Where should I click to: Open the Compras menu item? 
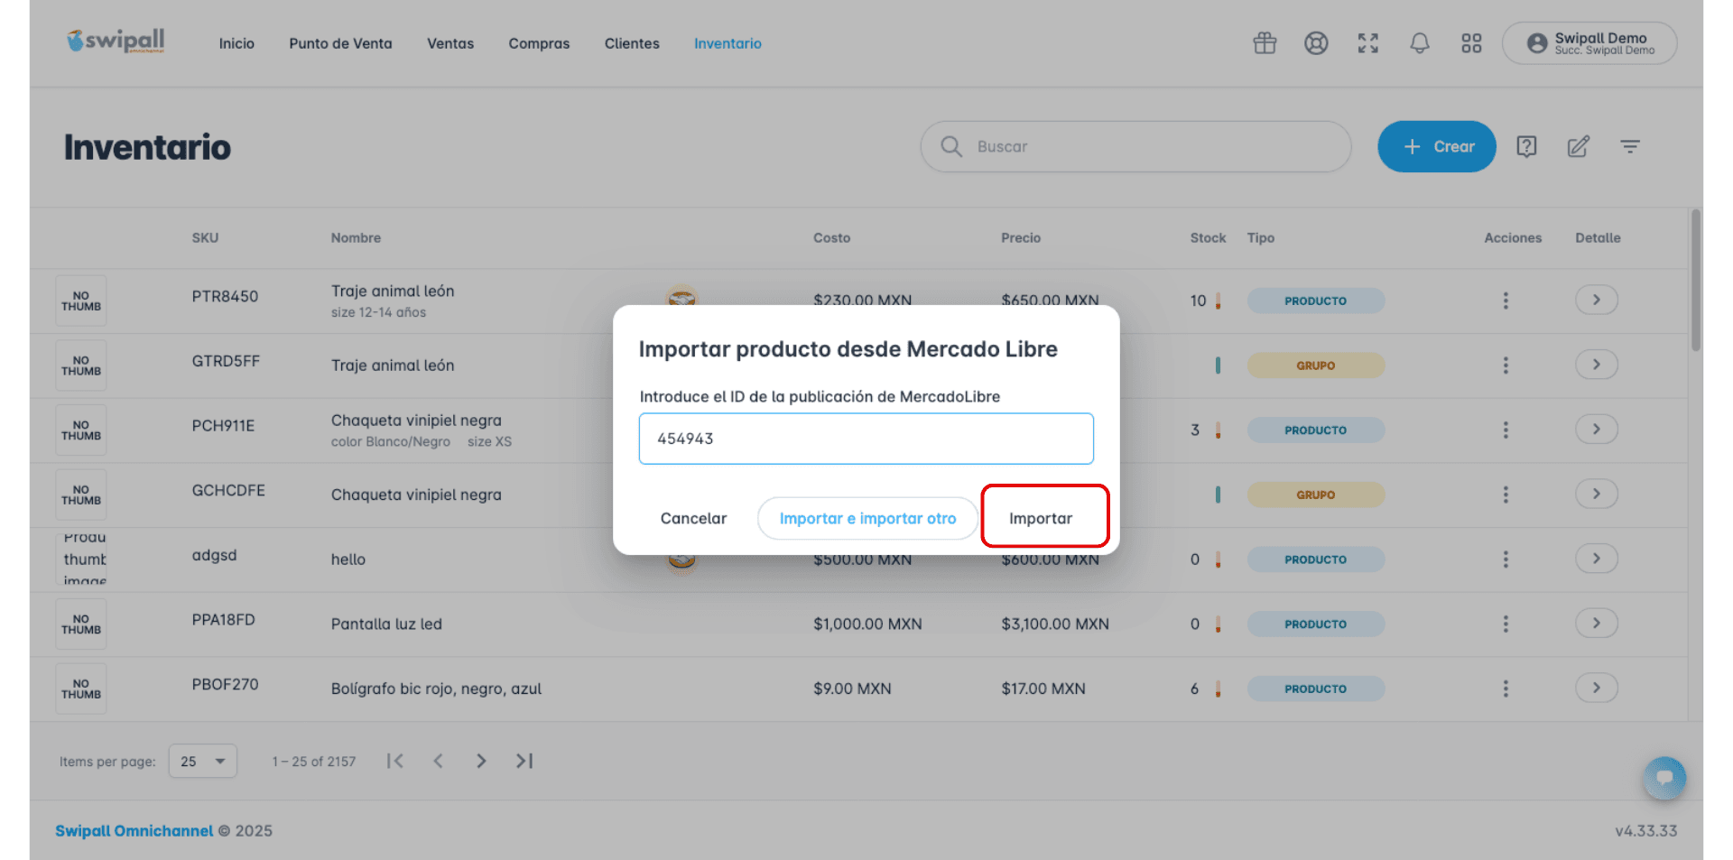[x=539, y=43]
